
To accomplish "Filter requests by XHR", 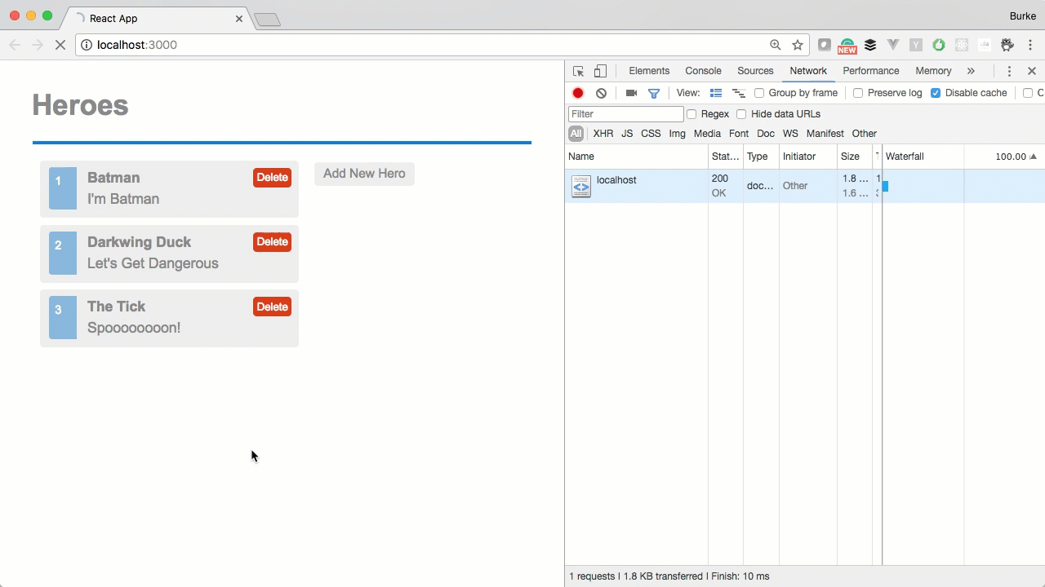I will coord(603,134).
